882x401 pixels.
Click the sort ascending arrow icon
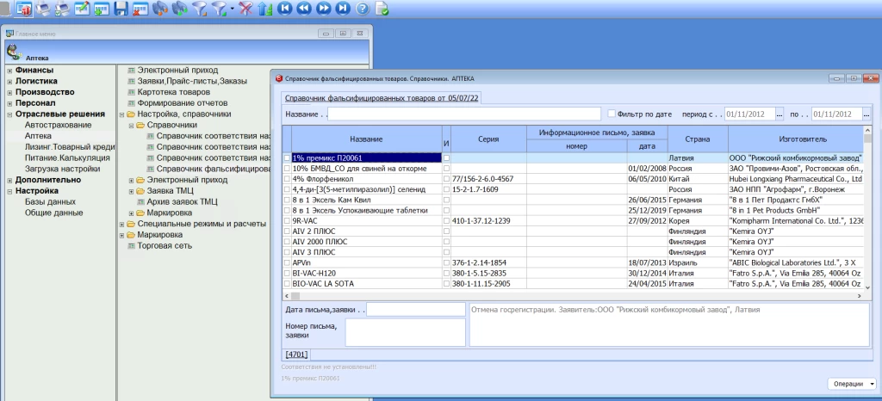tap(265, 8)
